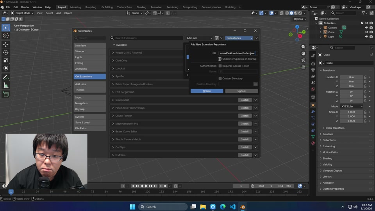Switch to orthographic grid view icon
The image size is (375, 211).
[303, 67]
